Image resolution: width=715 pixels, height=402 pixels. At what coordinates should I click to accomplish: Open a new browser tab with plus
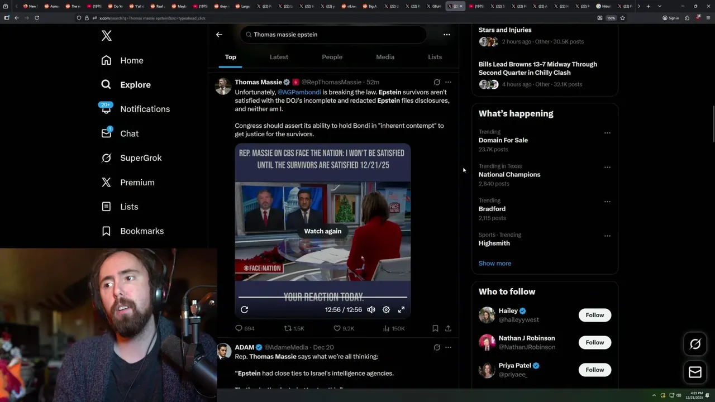[648, 6]
